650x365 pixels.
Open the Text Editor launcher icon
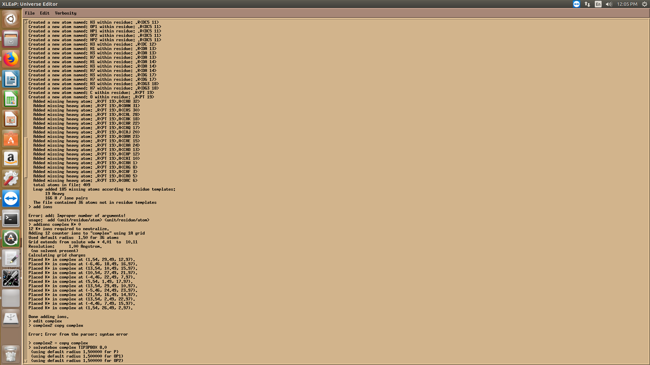[11, 259]
